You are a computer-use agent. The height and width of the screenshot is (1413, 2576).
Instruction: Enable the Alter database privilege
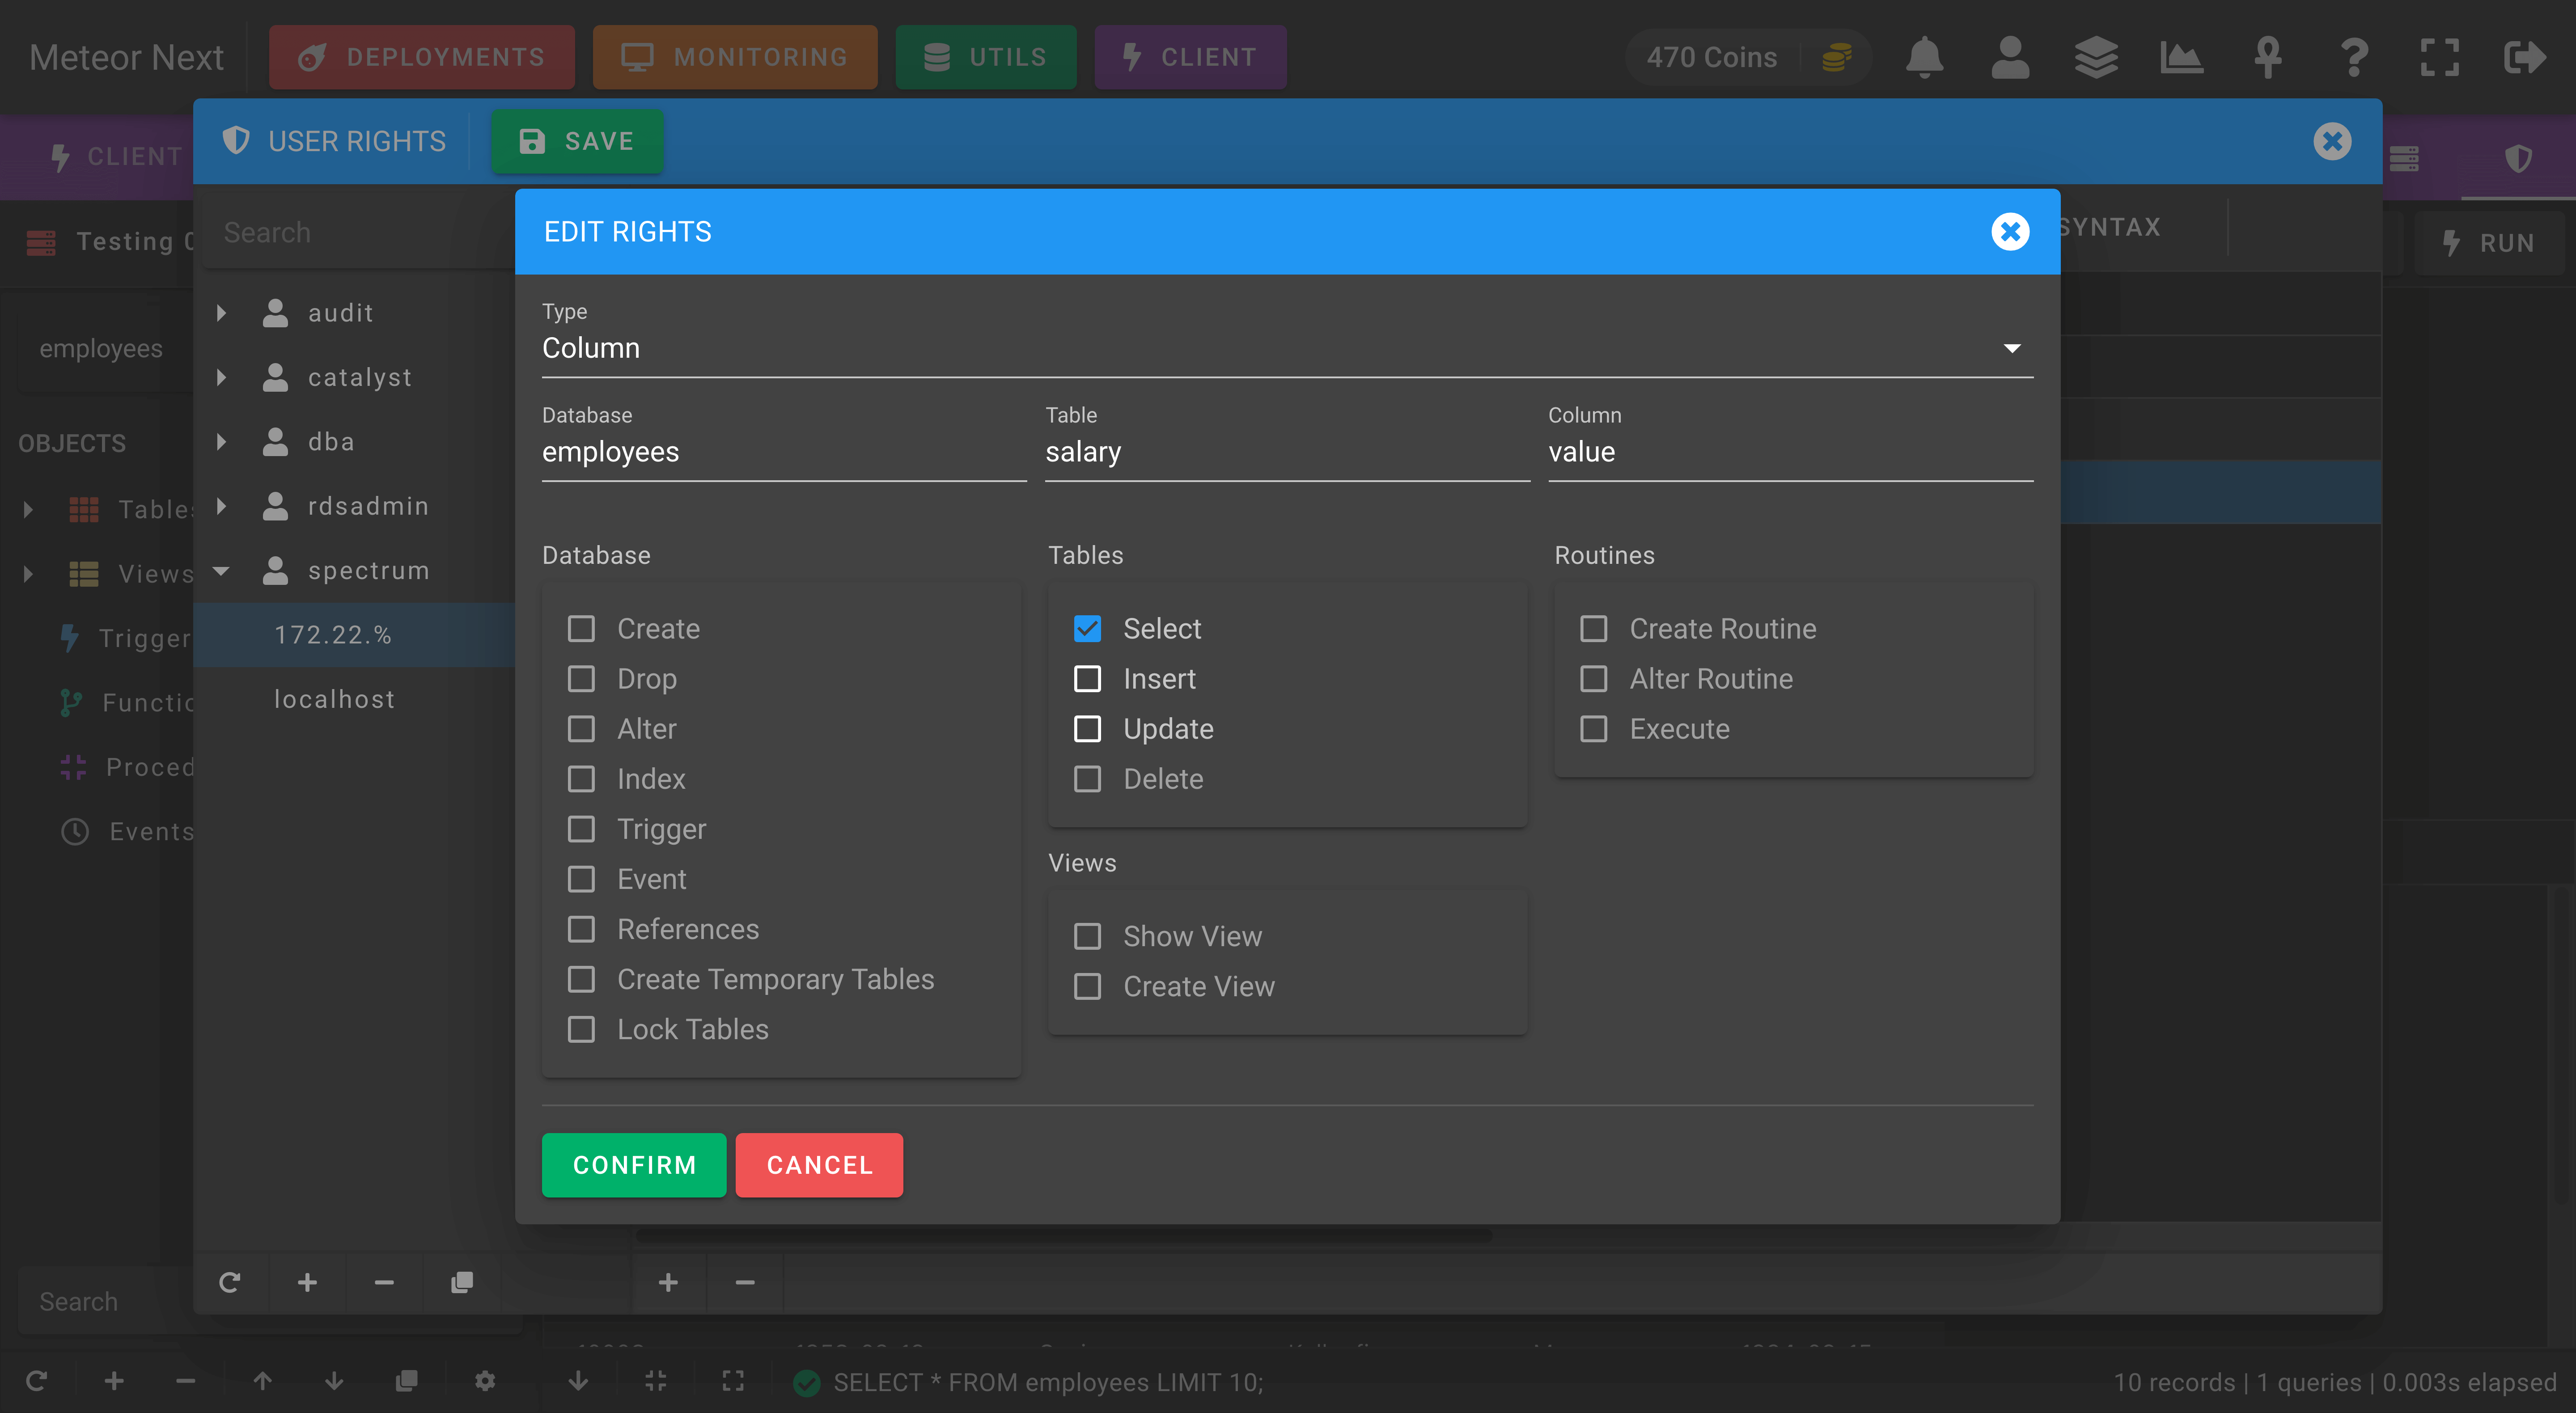(581, 728)
